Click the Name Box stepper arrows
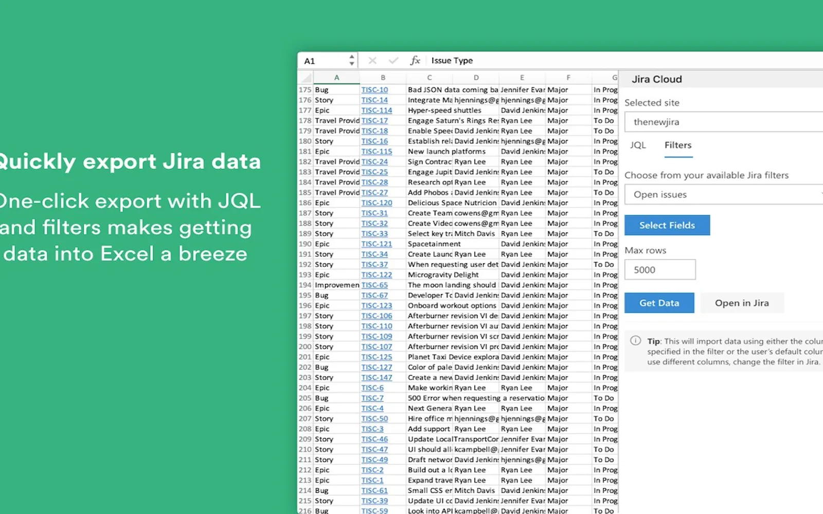Screen dimensions: 823x514 point(352,61)
